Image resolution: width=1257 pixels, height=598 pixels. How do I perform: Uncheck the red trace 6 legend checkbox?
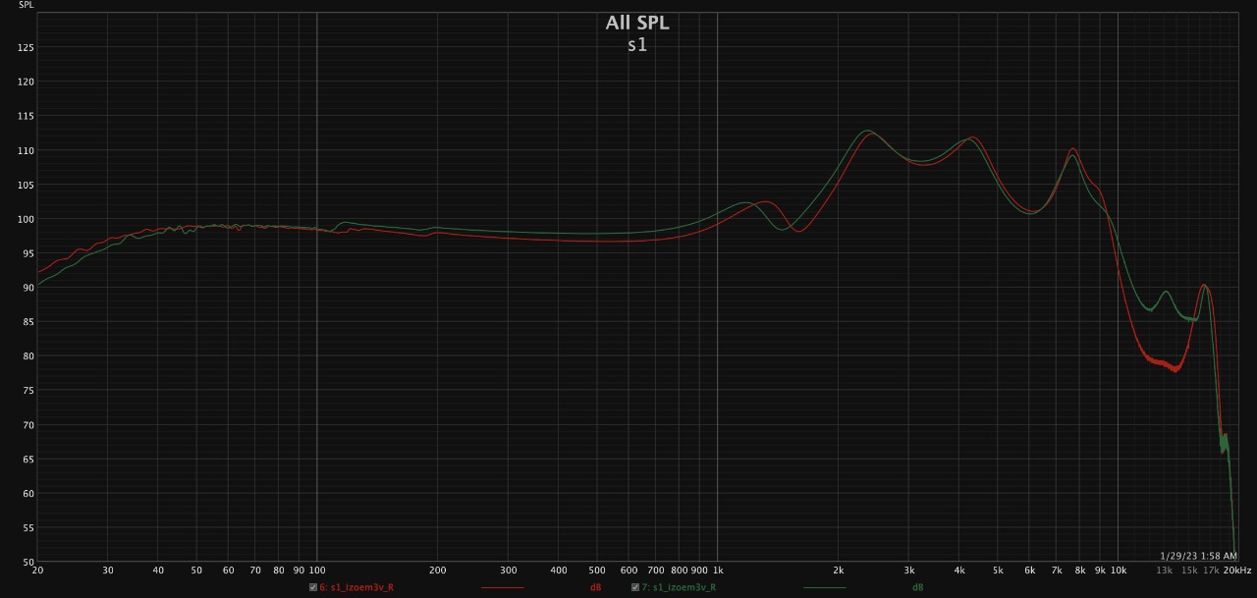[313, 587]
